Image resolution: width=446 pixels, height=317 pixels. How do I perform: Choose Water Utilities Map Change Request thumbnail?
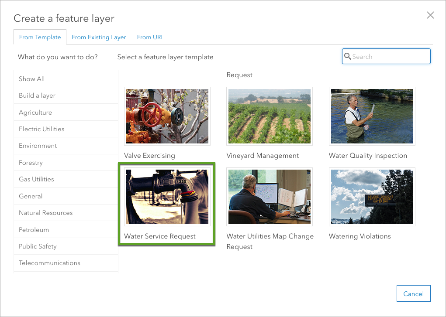(270, 197)
